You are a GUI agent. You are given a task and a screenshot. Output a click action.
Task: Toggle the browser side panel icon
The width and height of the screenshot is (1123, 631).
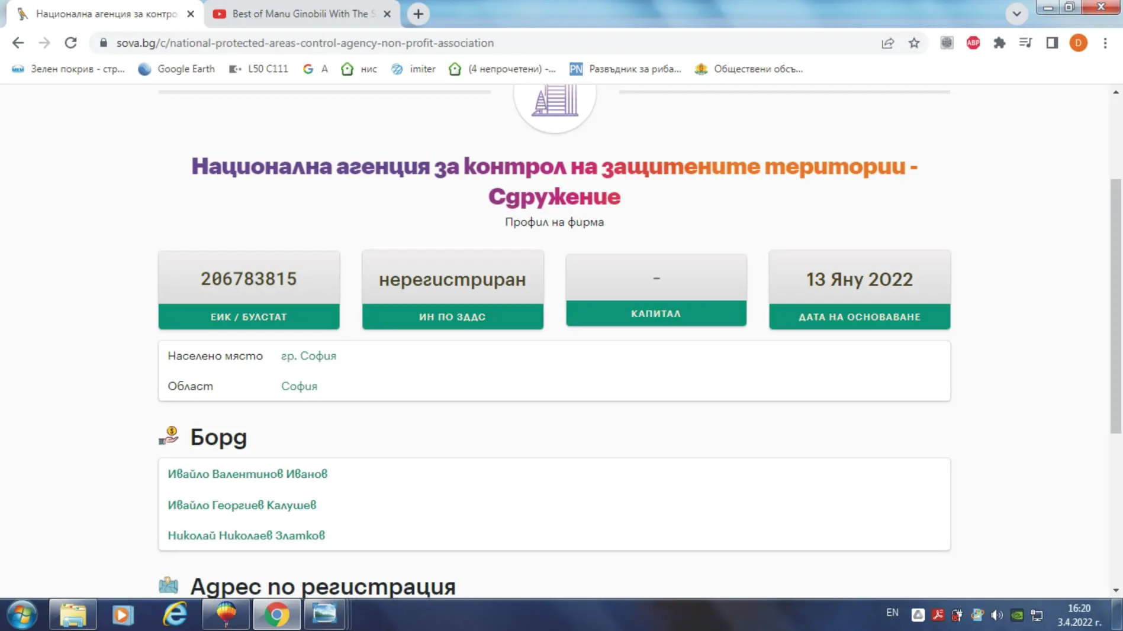coord(1052,43)
